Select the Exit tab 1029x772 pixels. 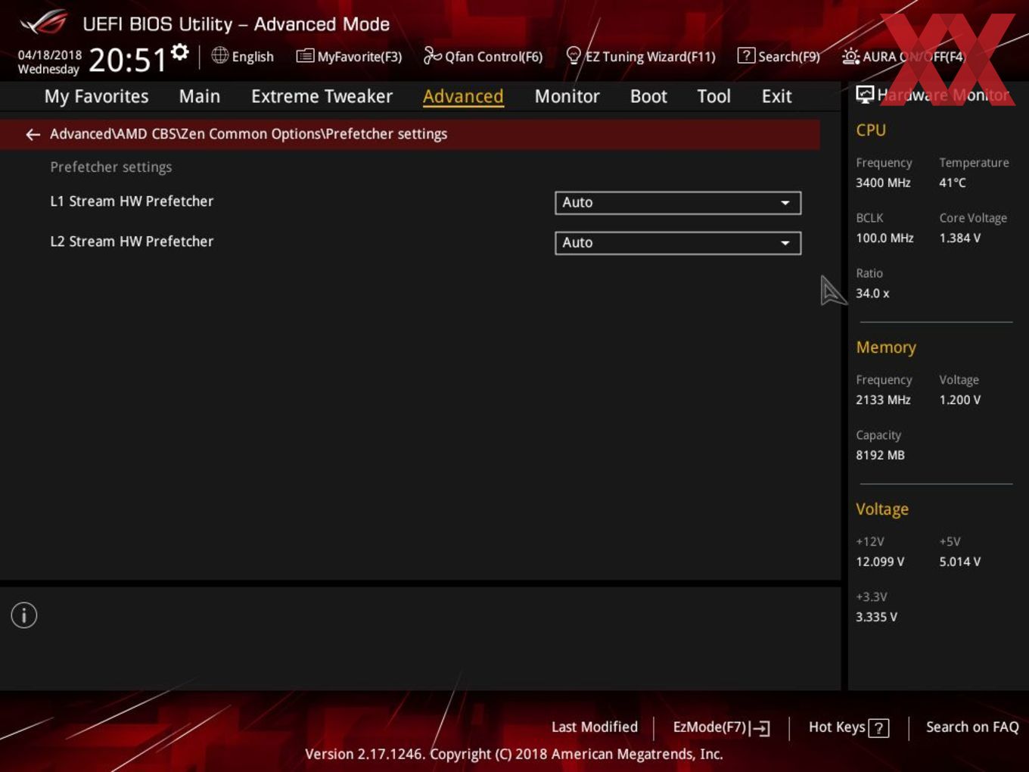tap(776, 96)
